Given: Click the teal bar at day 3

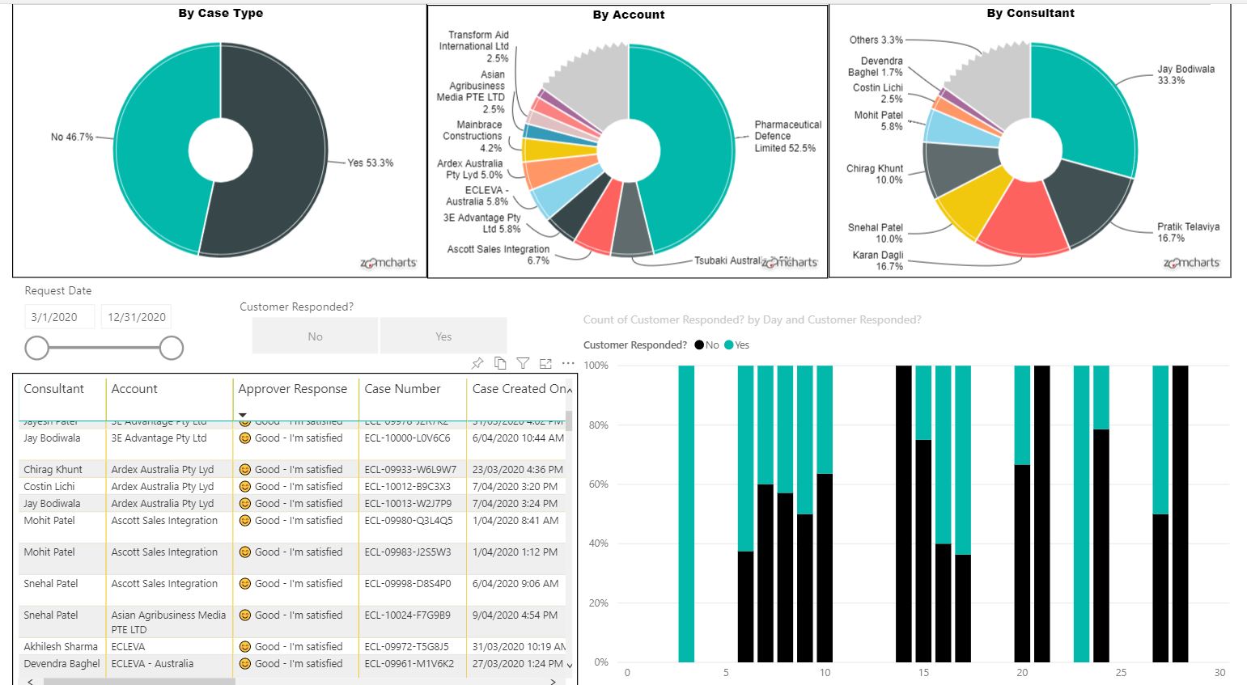Looking at the screenshot, I should click(x=686, y=514).
